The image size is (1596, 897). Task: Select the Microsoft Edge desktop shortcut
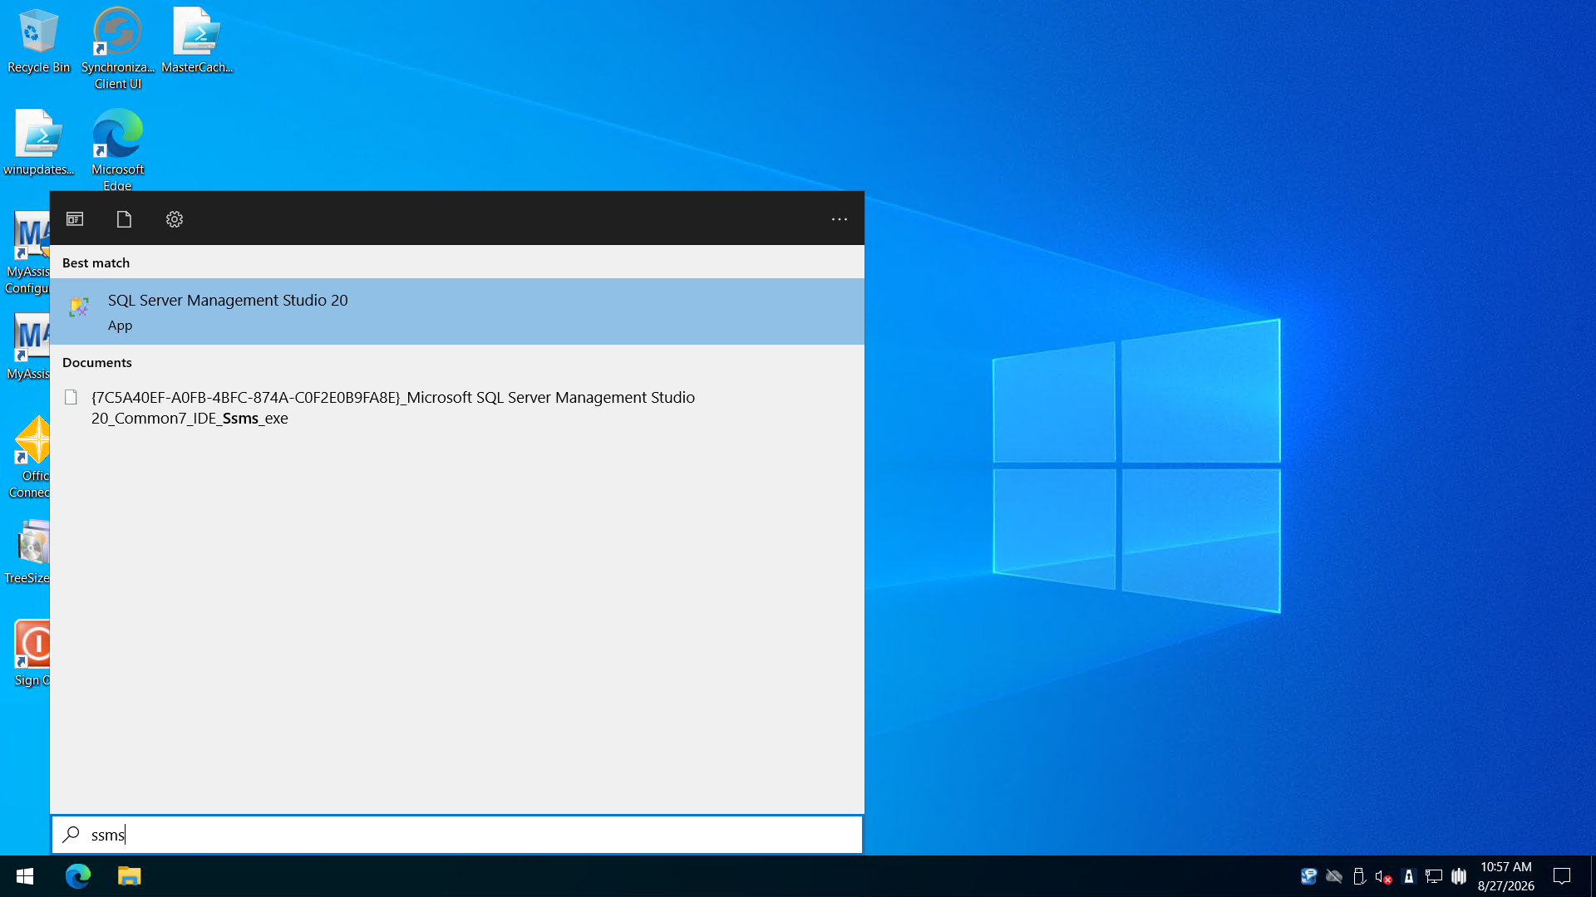118,149
